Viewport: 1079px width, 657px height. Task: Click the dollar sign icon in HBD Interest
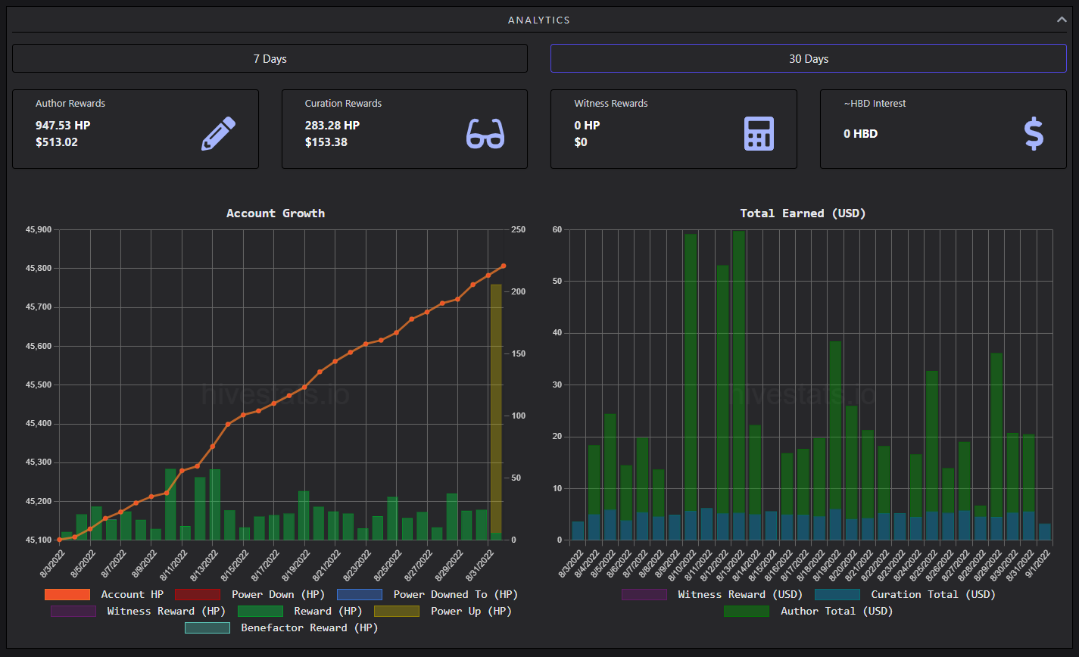[1034, 134]
